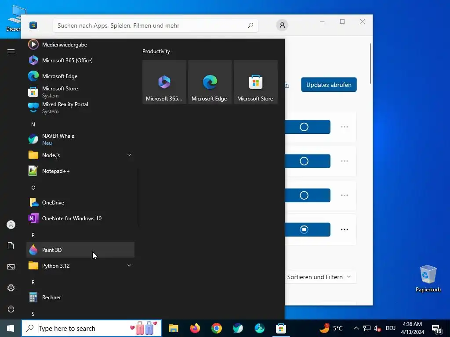Open the Store profile account icon
The height and width of the screenshot is (337, 450).
coord(282,25)
